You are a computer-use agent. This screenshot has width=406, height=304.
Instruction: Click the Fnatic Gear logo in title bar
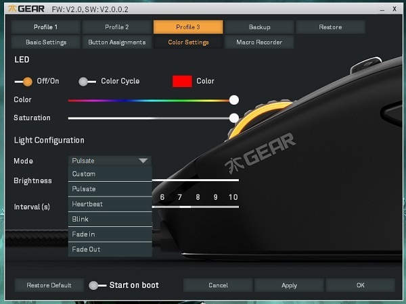point(26,9)
